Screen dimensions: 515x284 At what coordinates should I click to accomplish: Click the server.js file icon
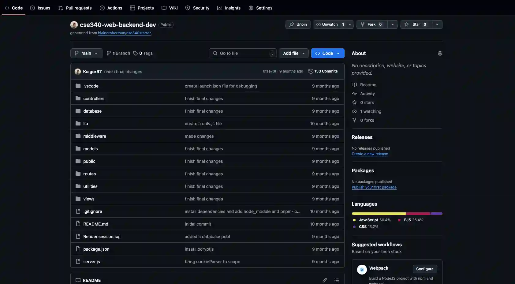(78, 262)
